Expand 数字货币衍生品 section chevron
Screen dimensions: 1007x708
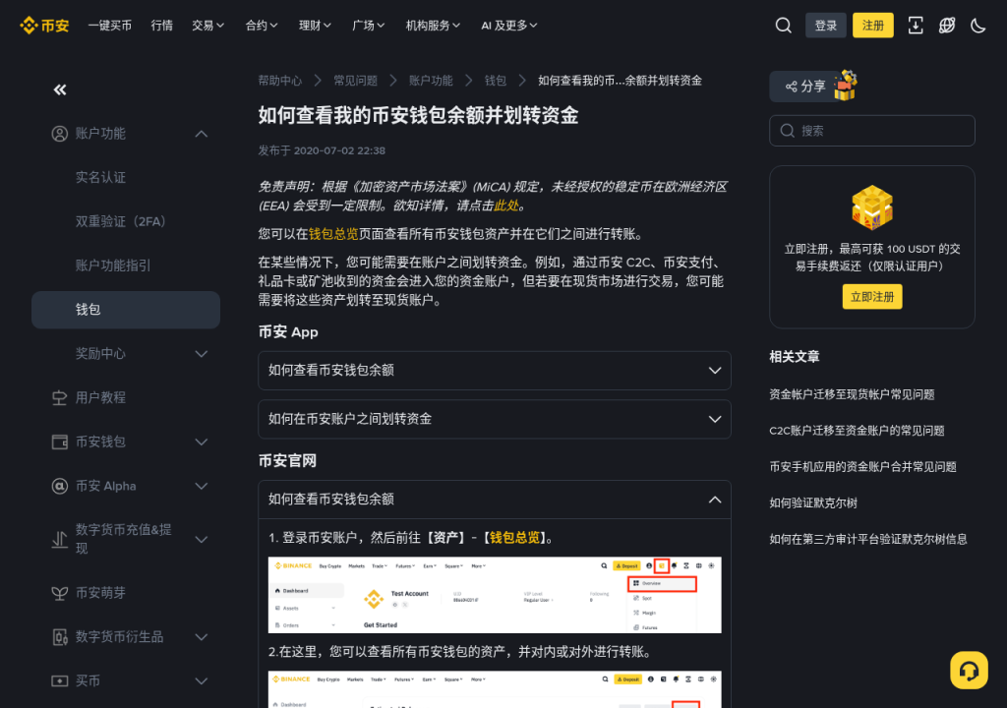201,637
